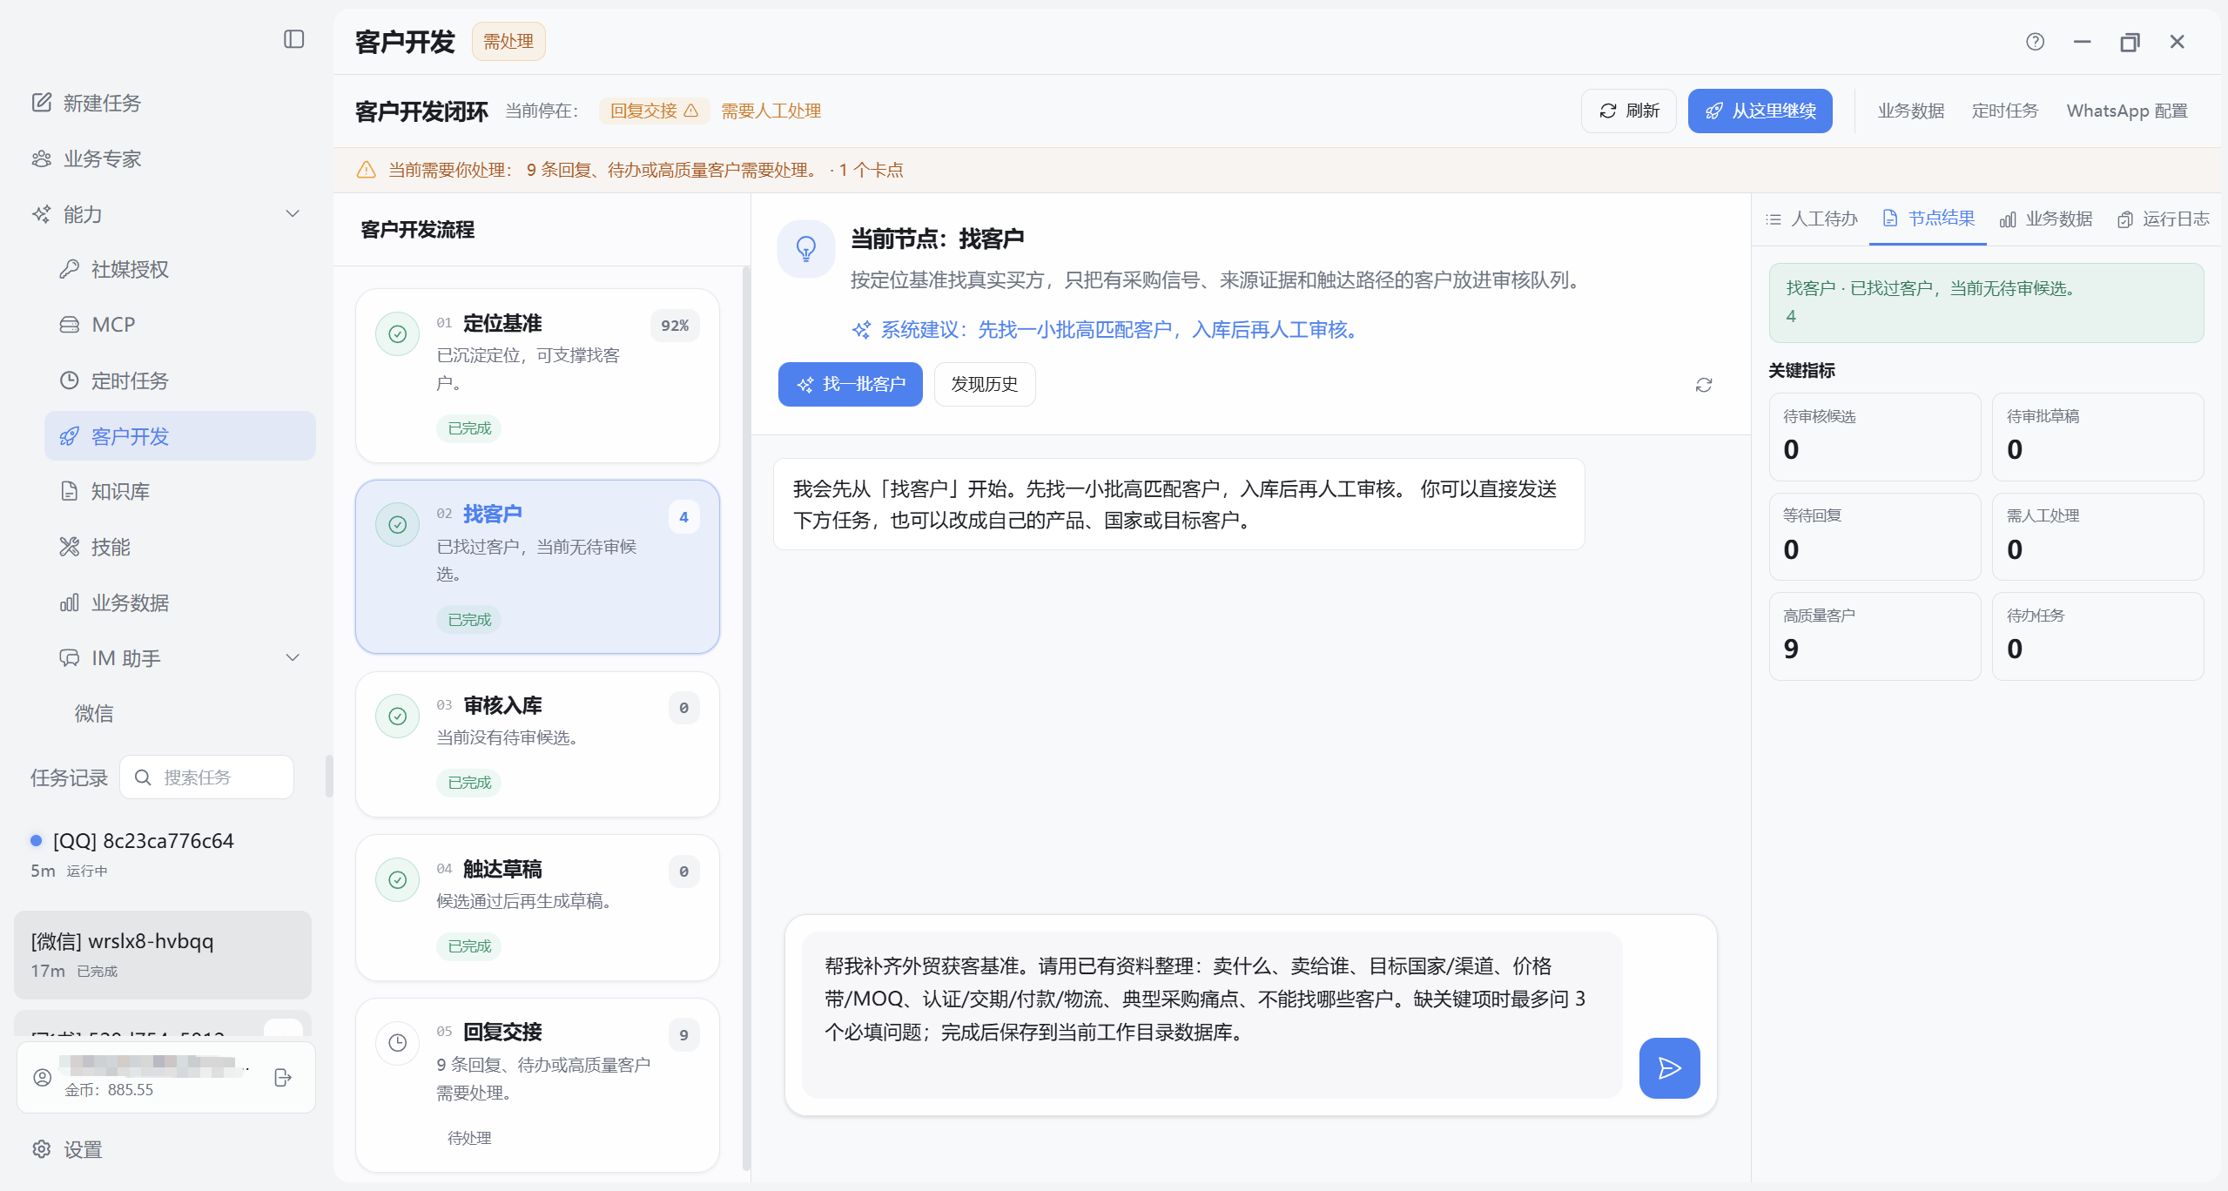This screenshot has width=2228, height=1191.
Task: Click the workflow list scrollbar
Action: 745,720
